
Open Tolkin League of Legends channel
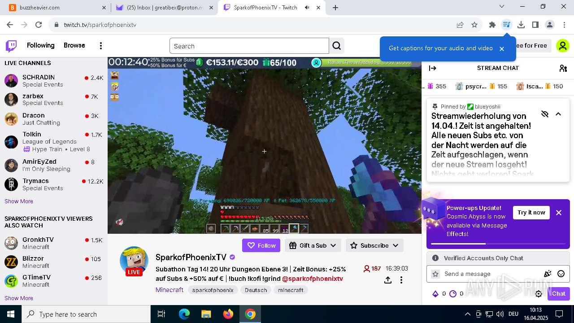54,141
